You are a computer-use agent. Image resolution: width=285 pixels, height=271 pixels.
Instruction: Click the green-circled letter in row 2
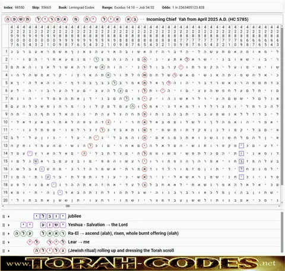point(96,59)
